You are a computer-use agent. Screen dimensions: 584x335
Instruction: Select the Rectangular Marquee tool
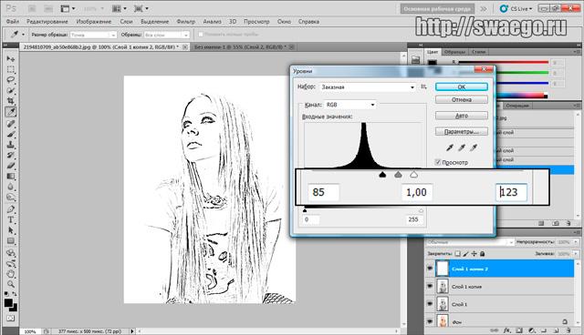pyautogui.click(x=10, y=69)
